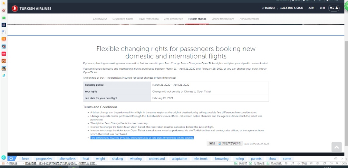Click 'Last date for your new flight' cell
Image resolution: width=348 pixels, height=168 pixels.
pyautogui.click(x=117, y=98)
